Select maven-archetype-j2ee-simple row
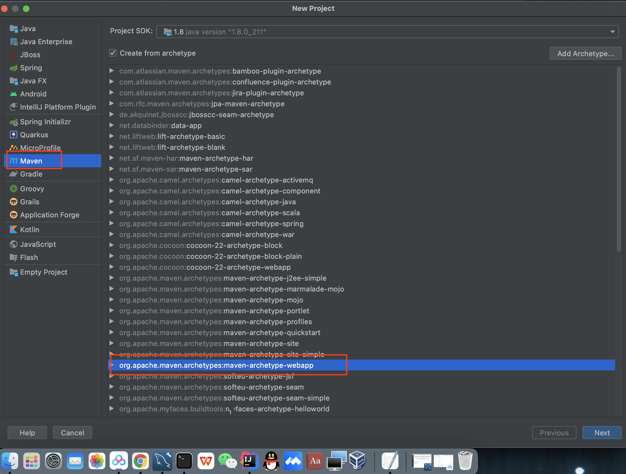The height and width of the screenshot is (474, 626). (362, 278)
